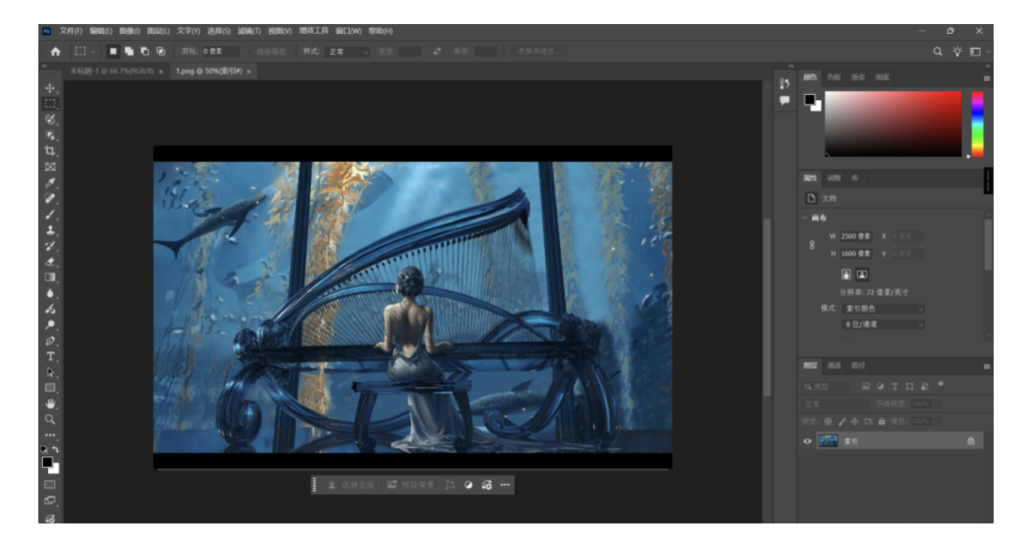This screenshot has height=540, width=1023.
Task: Open the 滤镜(T) menu
Action: pos(252,31)
